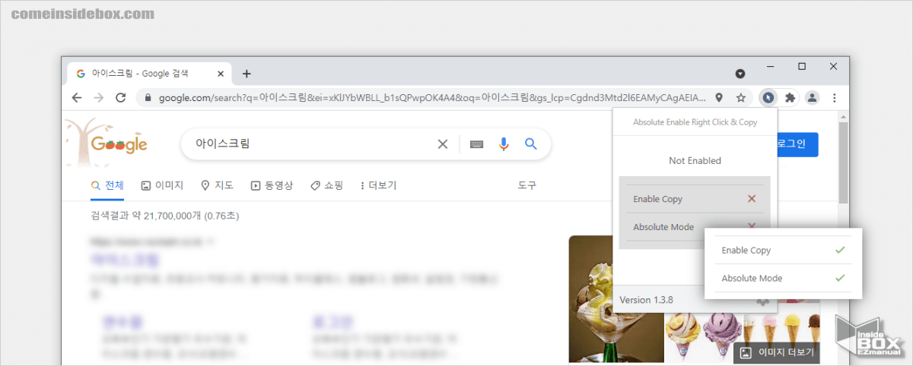Switch to the 동영상 search tab
This screenshot has width=913, height=366.
(x=272, y=185)
